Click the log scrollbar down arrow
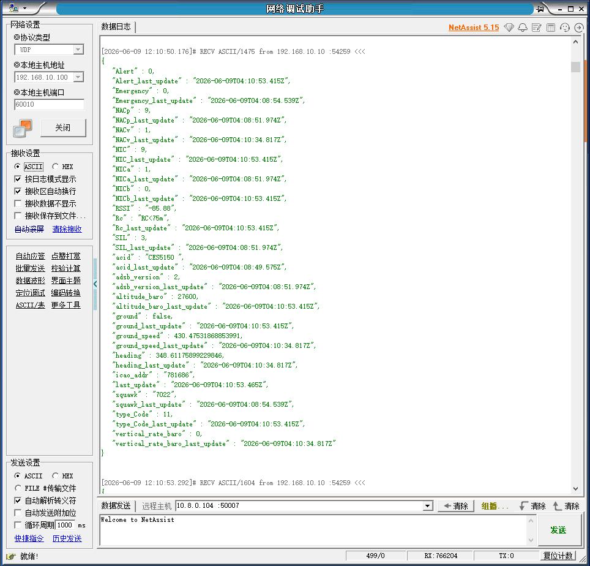Viewport: 590px width, 566px height. click(x=575, y=488)
